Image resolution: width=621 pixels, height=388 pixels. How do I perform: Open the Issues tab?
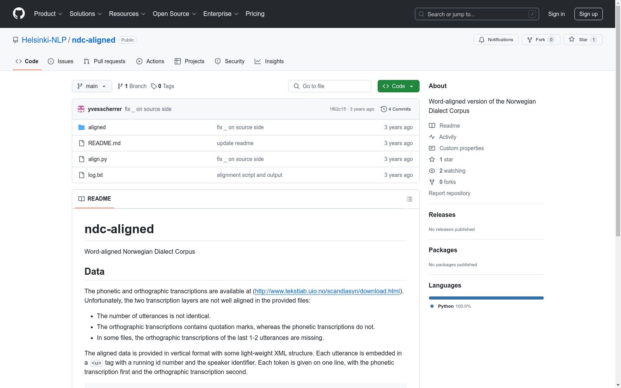61,61
